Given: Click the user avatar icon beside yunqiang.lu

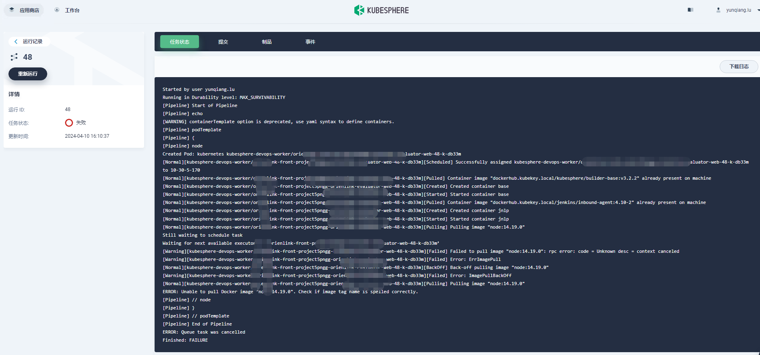Looking at the screenshot, I should tap(718, 10).
